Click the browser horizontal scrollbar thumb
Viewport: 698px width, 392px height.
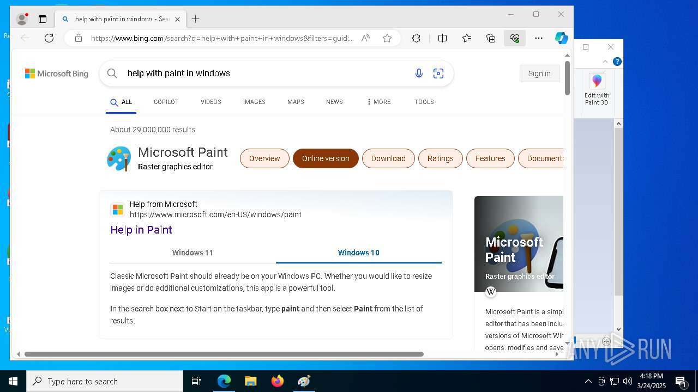tap(224, 354)
